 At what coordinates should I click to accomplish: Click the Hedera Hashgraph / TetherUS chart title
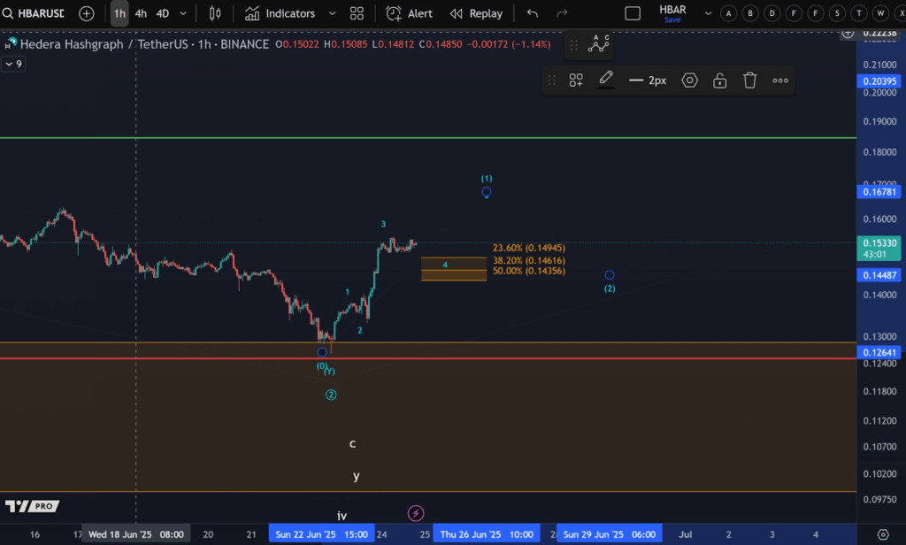pyautogui.click(x=144, y=44)
